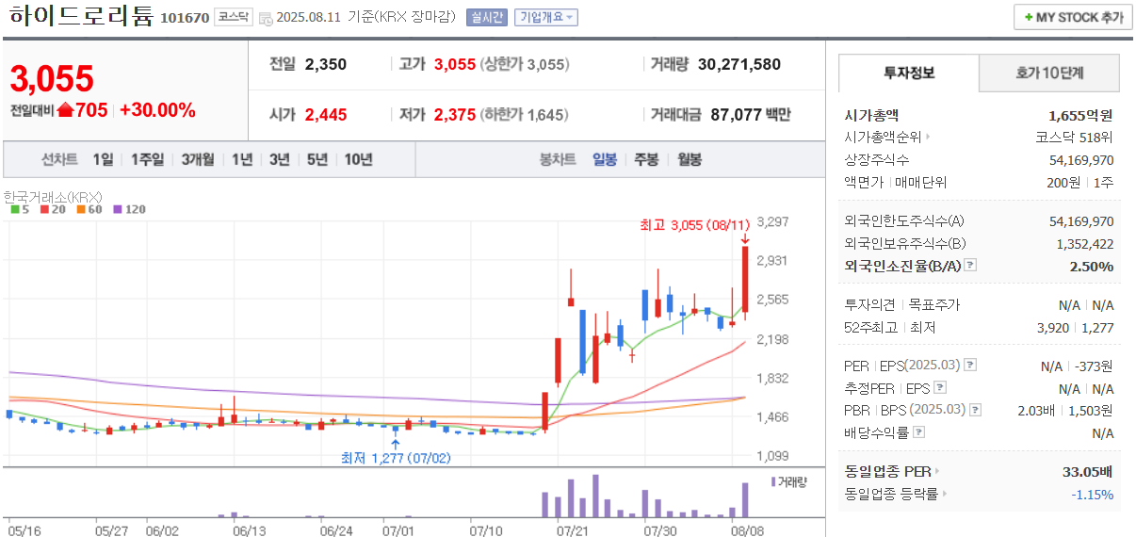Click the purple 120-day moving average legend

[130, 209]
